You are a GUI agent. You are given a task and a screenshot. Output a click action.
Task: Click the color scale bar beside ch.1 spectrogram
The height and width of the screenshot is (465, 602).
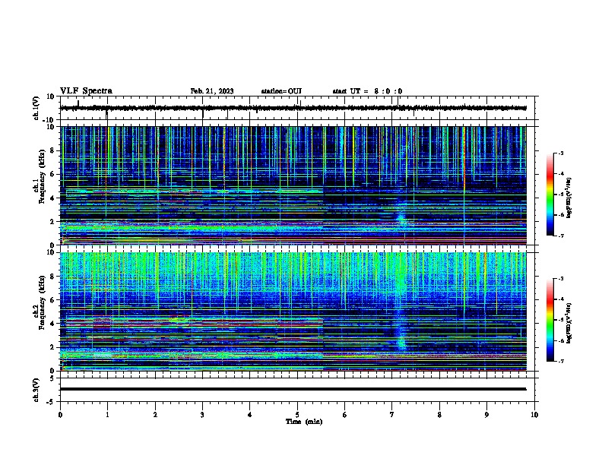[550, 195]
